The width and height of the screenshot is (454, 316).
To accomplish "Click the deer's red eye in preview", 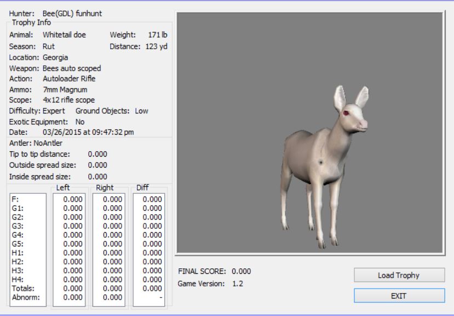I will tap(346, 113).
